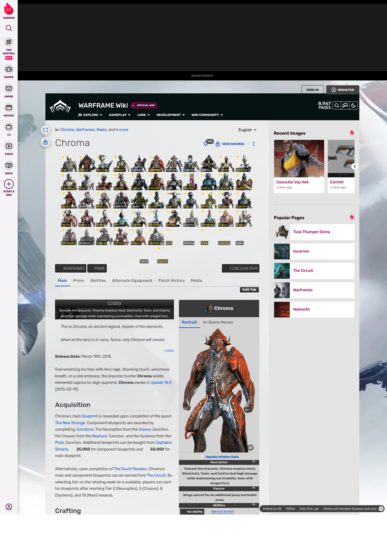Click the PRIME mode button
This screenshot has height=538, width=387.
coord(97,268)
